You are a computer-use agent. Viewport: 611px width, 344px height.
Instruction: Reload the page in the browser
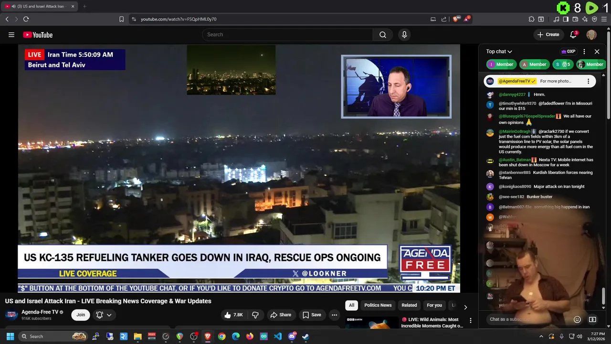click(26, 19)
